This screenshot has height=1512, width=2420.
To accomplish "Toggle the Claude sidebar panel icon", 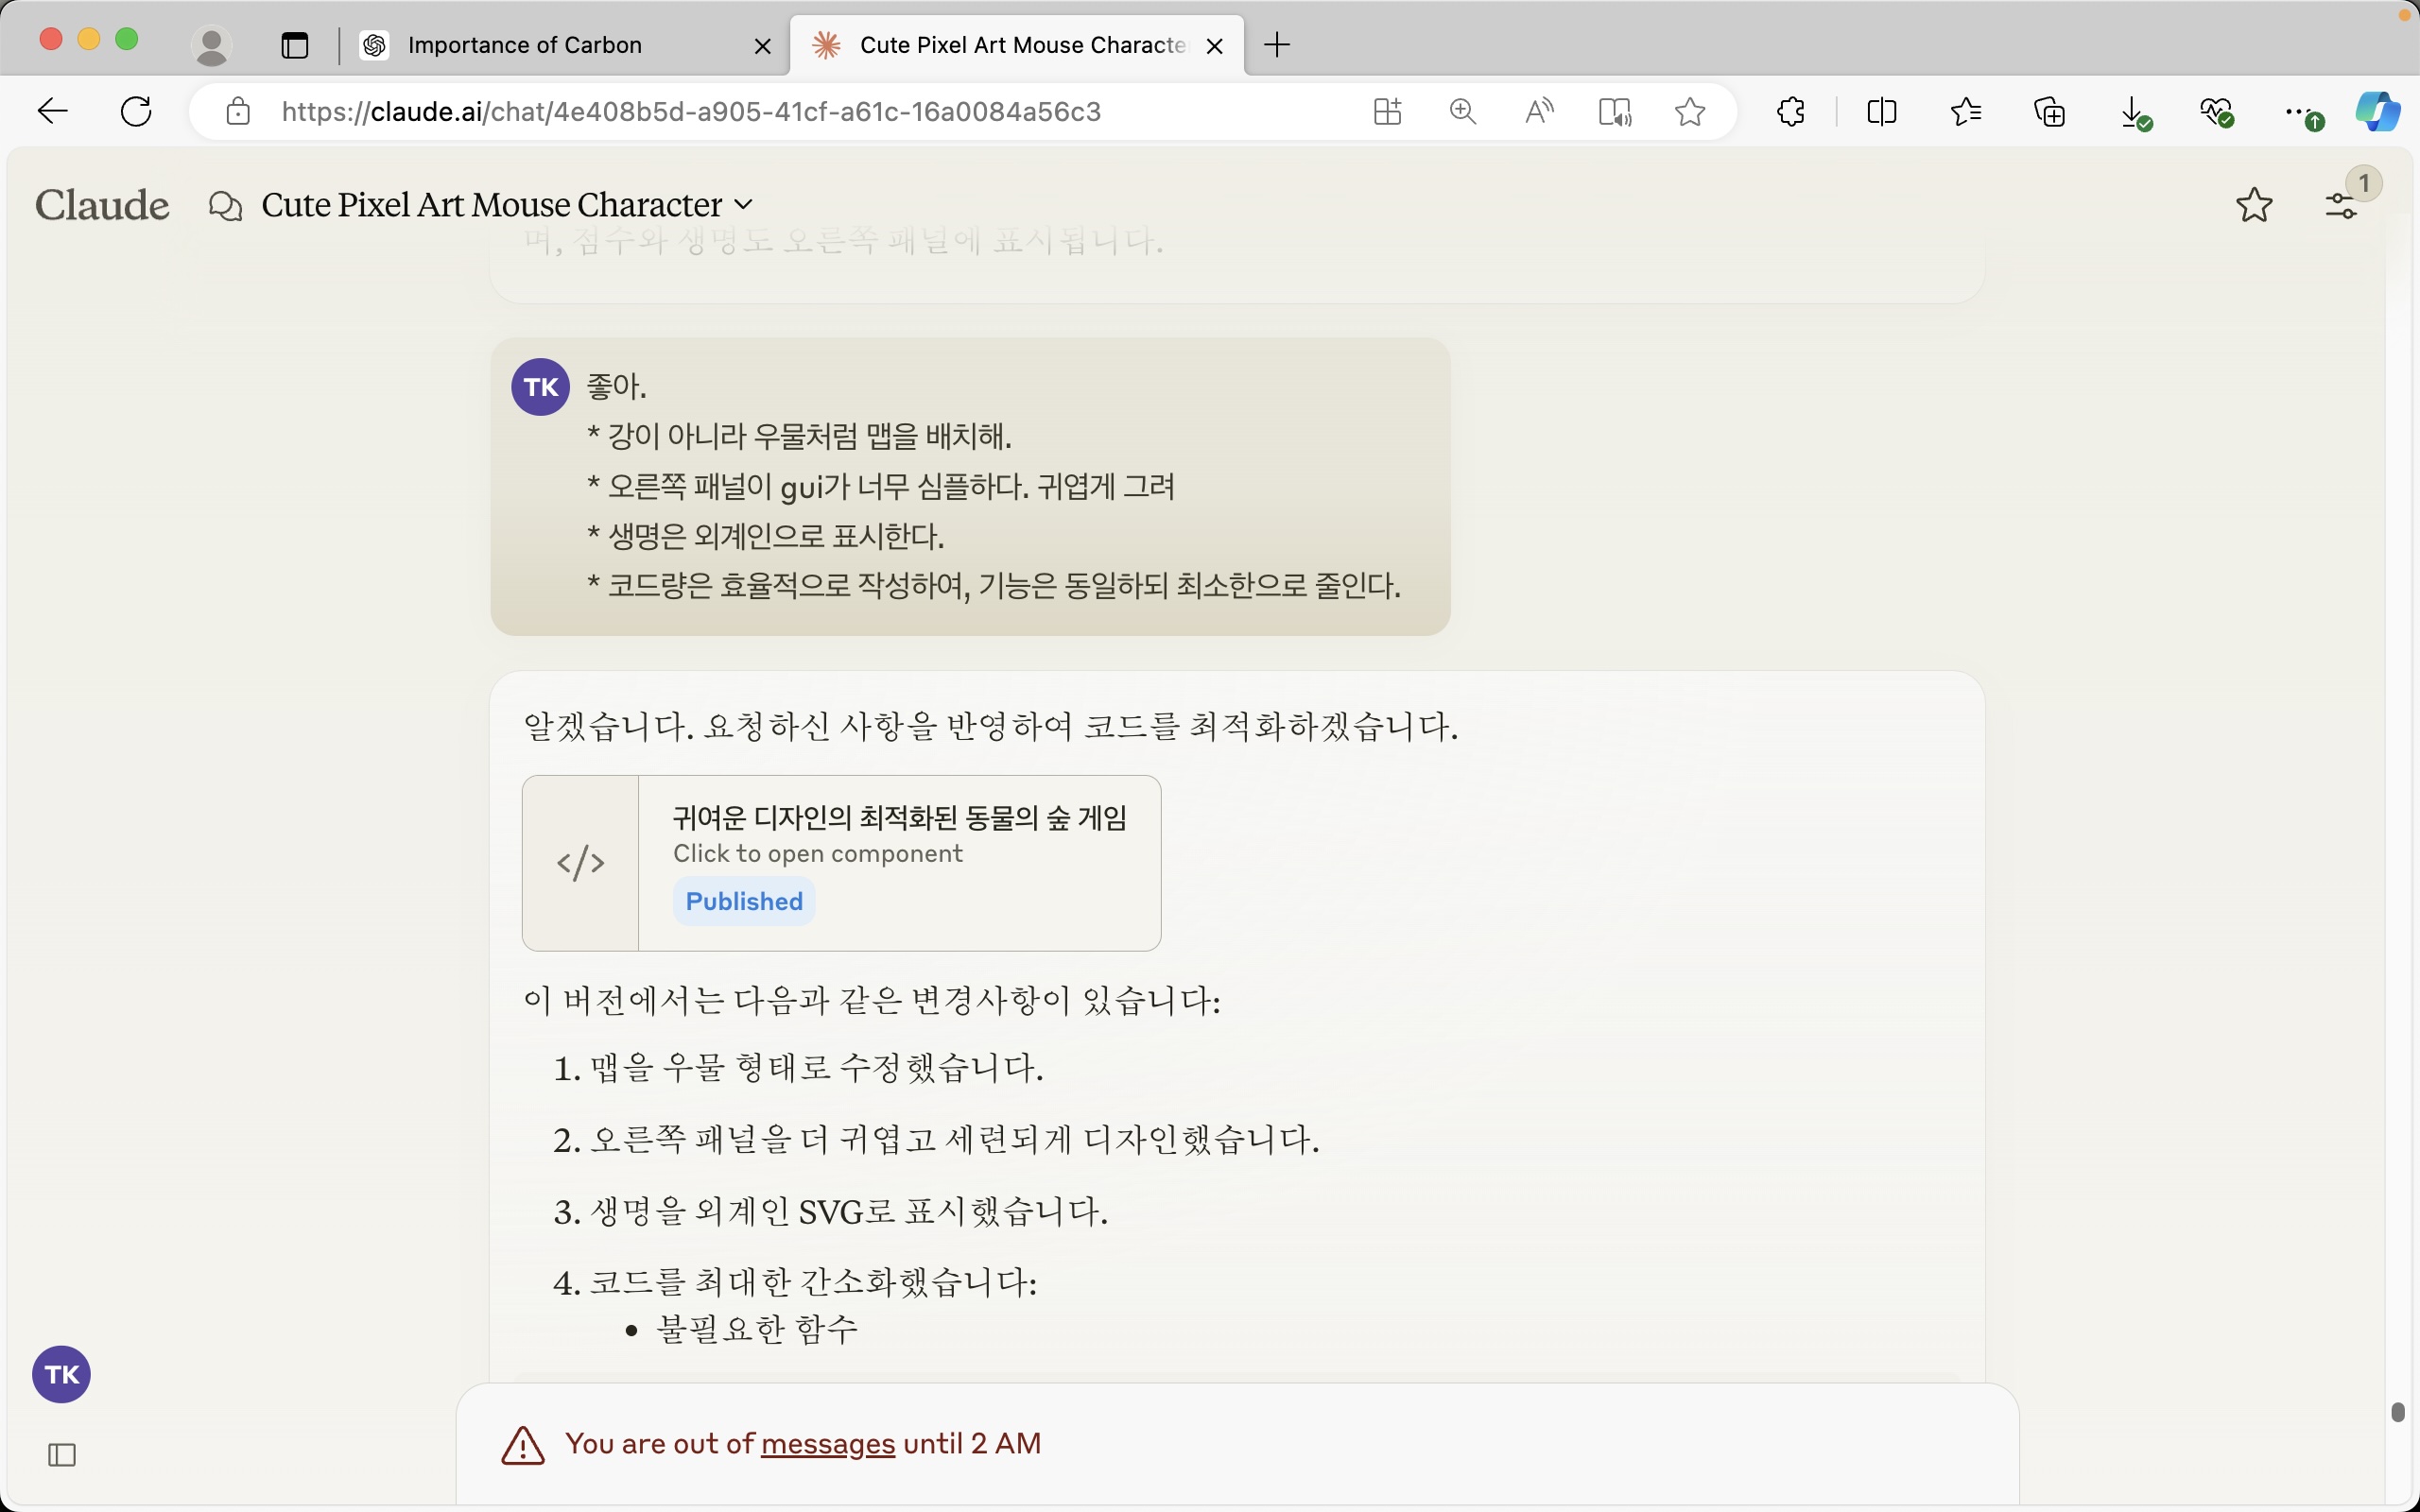I will point(62,1455).
